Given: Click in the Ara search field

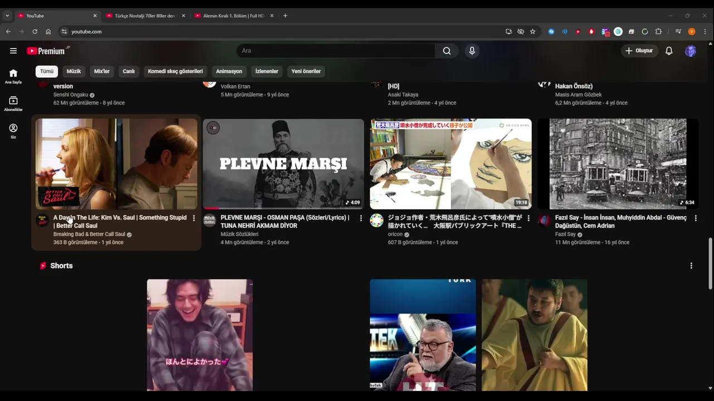Looking at the screenshot, I should [336, 51].
